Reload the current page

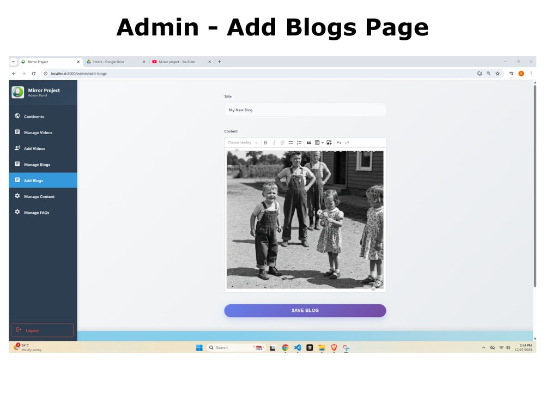click(34, 74)
